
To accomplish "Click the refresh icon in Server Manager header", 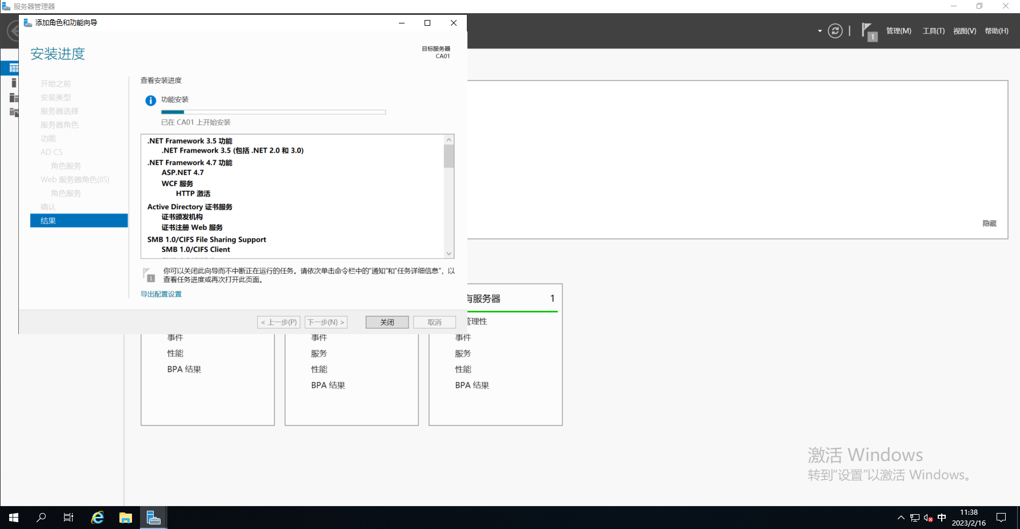I will 835,31.
